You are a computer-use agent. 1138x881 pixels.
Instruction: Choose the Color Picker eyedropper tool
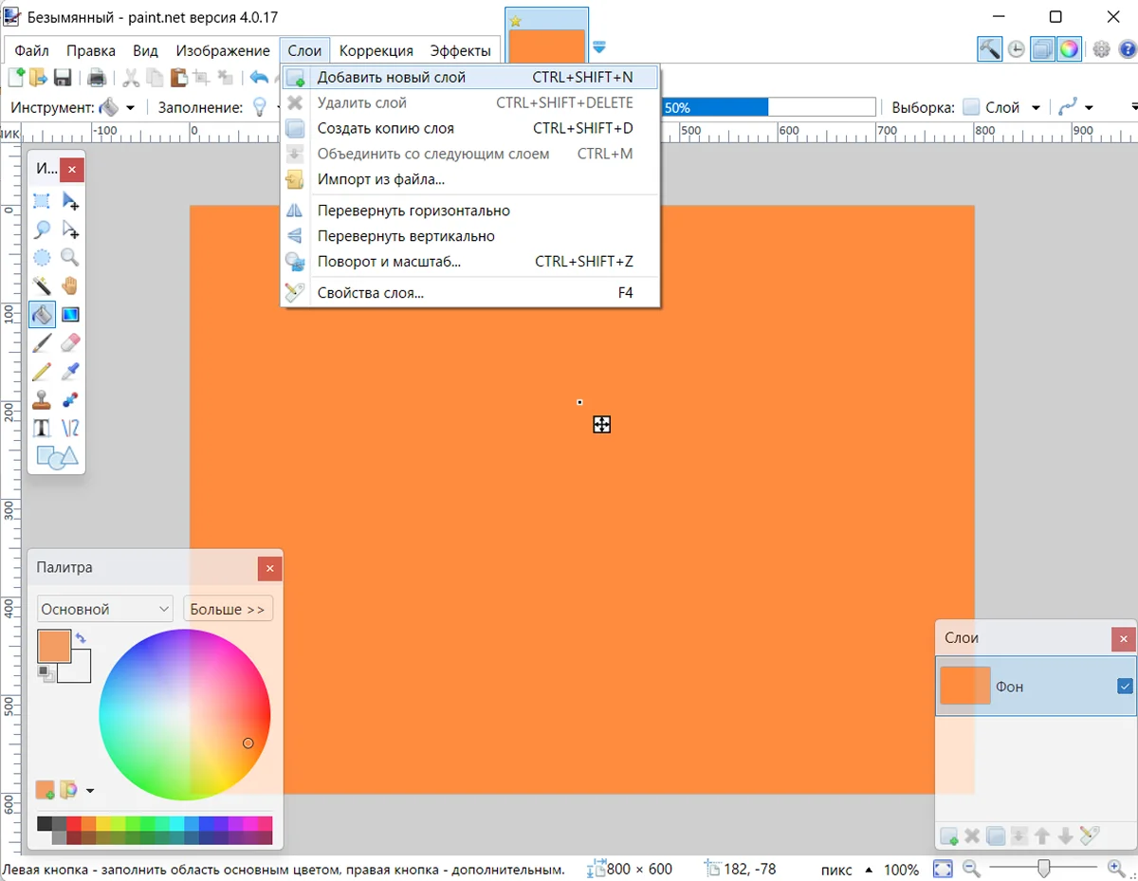click(70, 371)
